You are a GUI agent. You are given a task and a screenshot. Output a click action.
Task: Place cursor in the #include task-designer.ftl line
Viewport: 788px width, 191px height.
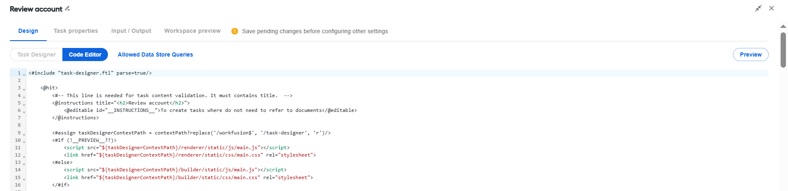point(90,73)
